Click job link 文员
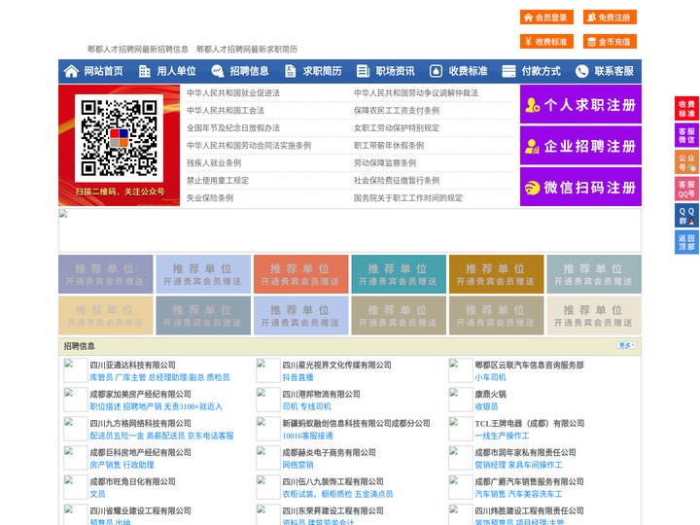The height and width of the screenshot is (525, 700). [97, 494]
